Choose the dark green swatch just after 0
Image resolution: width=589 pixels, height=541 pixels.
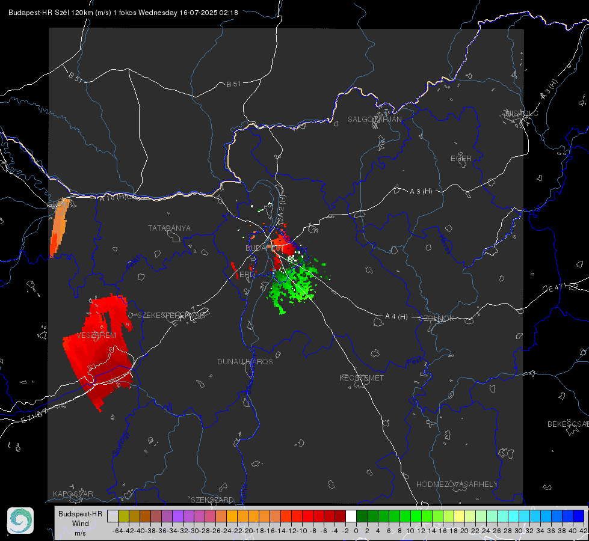(x=362, y=516)
